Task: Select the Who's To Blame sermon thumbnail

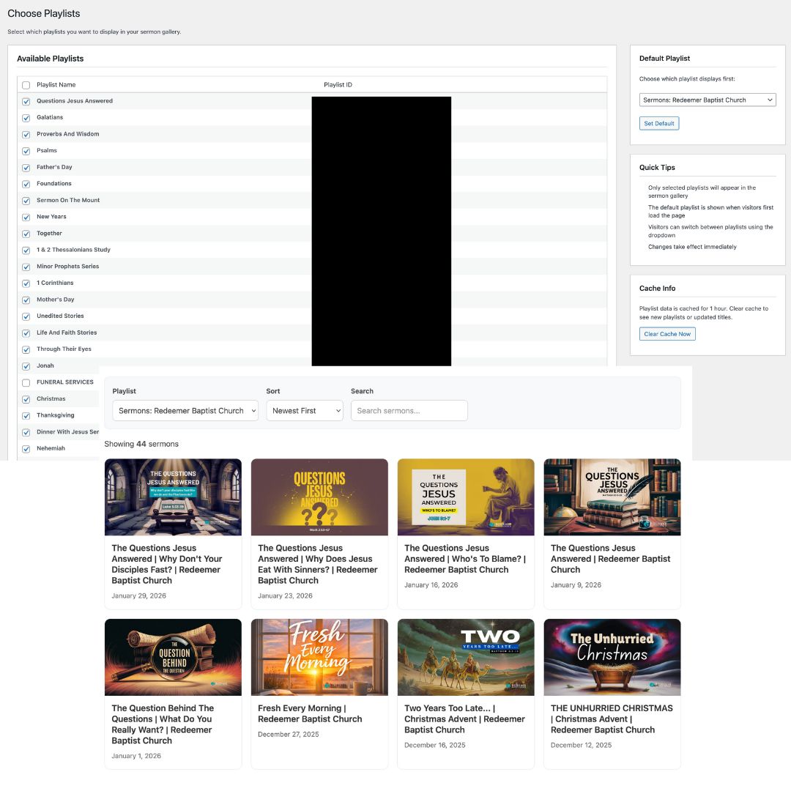Action: click(x=466, y=497)
